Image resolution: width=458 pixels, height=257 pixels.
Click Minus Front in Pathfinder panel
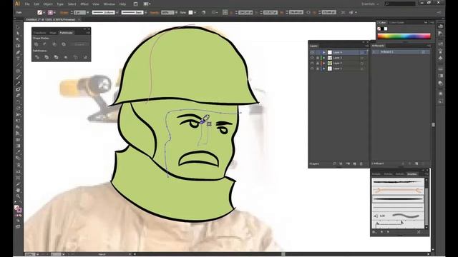pos(45,44)
